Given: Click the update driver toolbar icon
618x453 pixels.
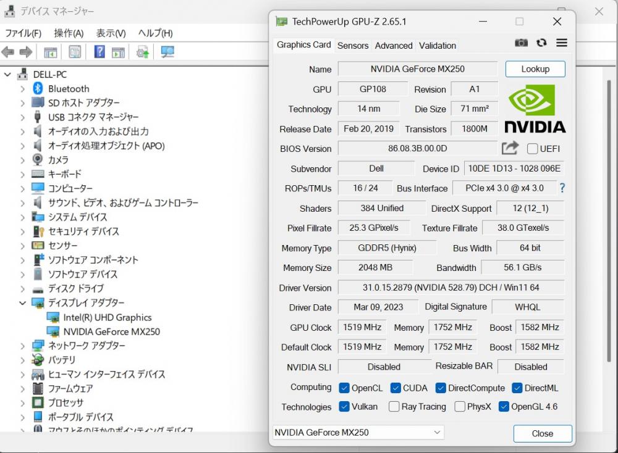Looking at the screenshot, I should 143,52.
